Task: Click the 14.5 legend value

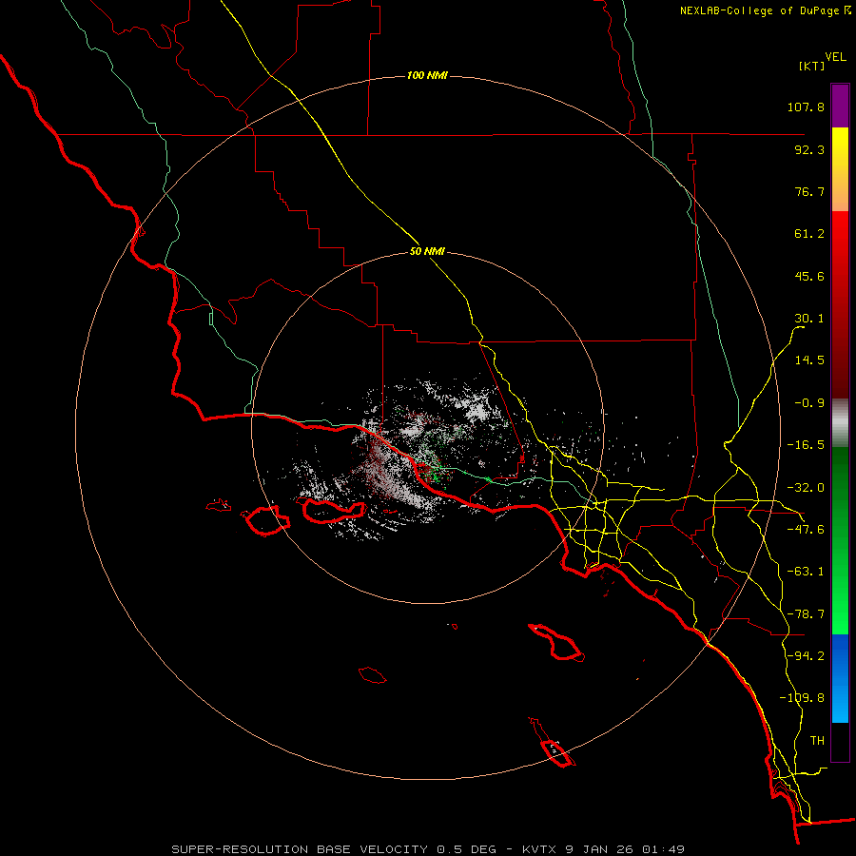Action: click(x=809, y=360)
